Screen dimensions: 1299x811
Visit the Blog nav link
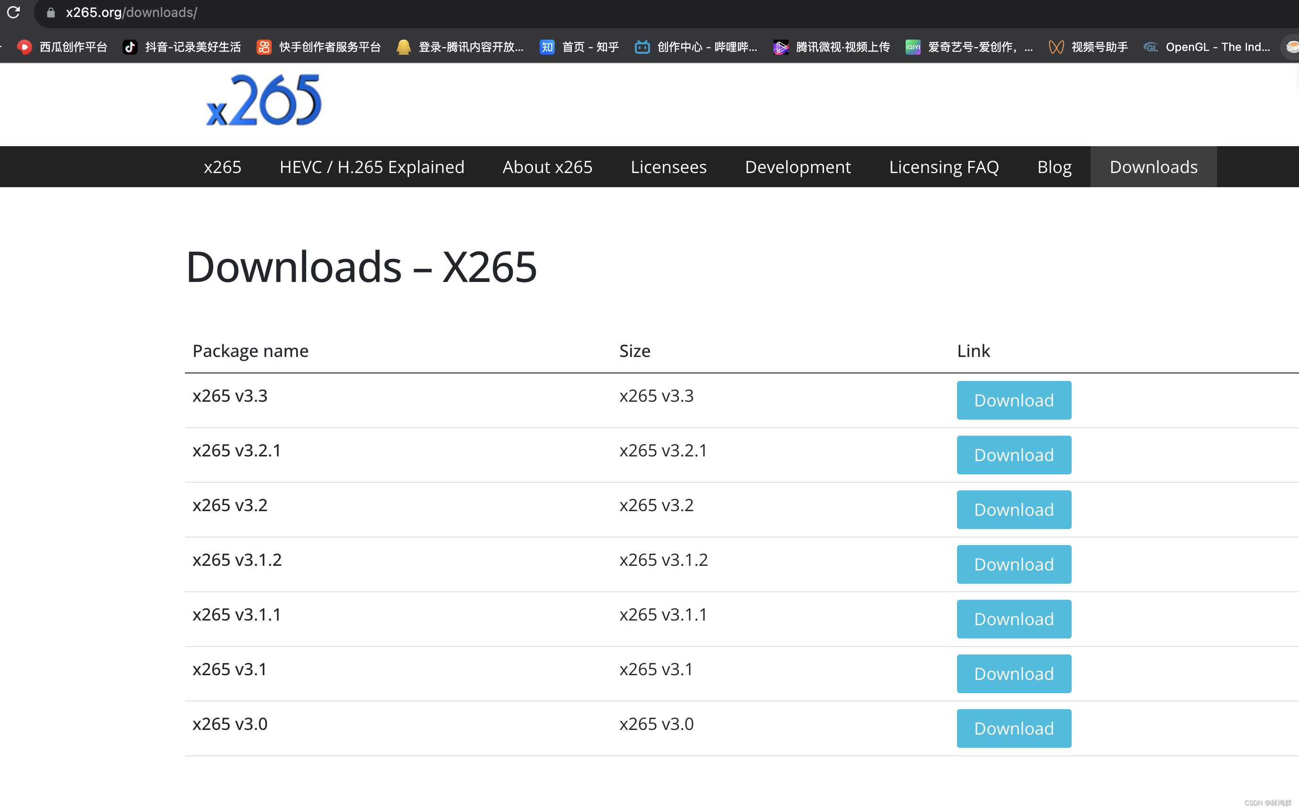click(1054, 167)
